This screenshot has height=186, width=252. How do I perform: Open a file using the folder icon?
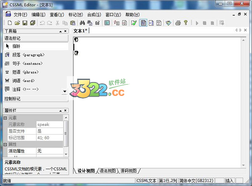pyautogui.click(x=17, y=23)
